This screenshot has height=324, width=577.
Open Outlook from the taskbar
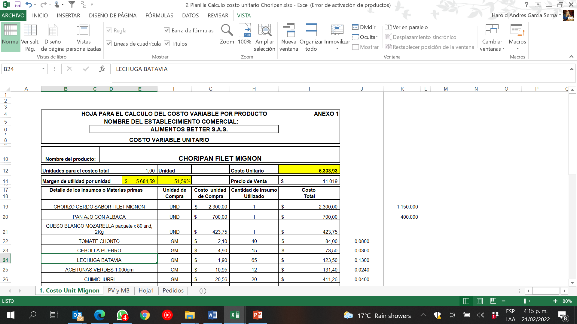tap(78, 315)
